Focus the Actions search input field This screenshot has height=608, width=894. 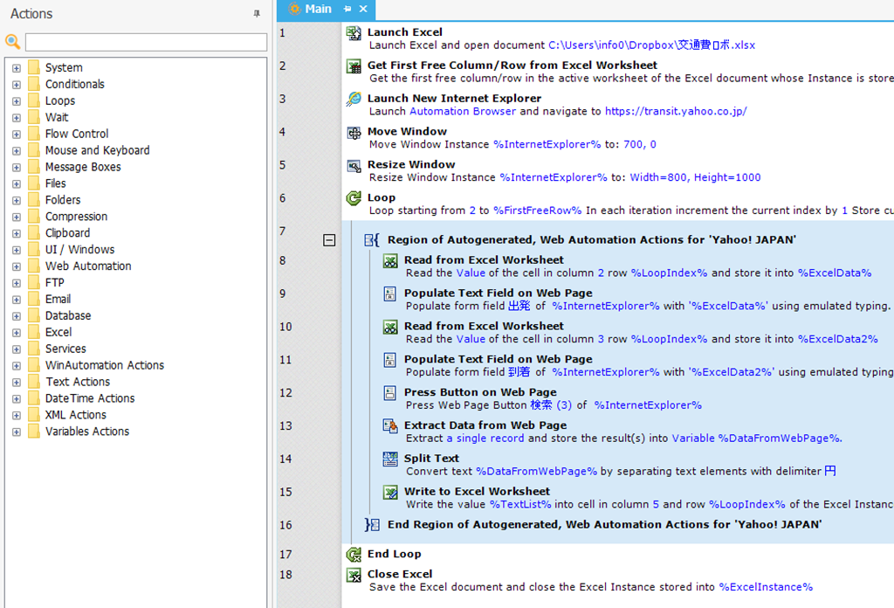point(146,42)
